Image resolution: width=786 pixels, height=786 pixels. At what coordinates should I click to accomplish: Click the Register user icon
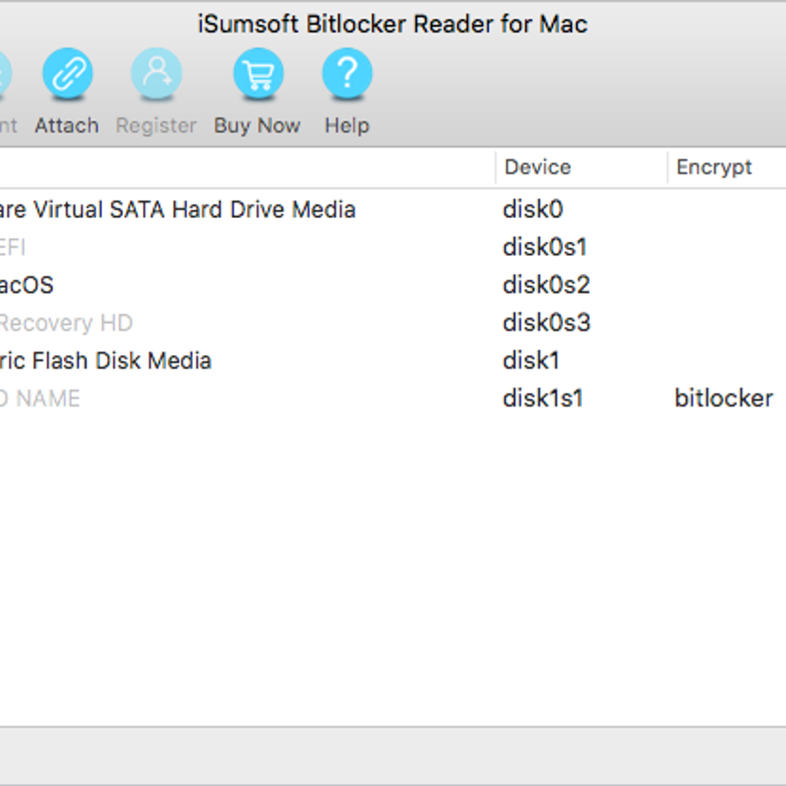tap(156, 73)
